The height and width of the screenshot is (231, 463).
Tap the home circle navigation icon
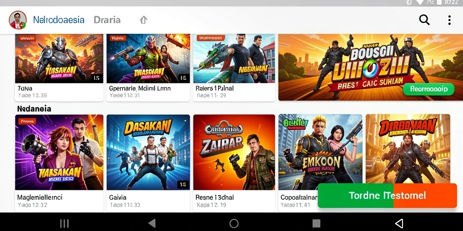(x=234, y=223)
